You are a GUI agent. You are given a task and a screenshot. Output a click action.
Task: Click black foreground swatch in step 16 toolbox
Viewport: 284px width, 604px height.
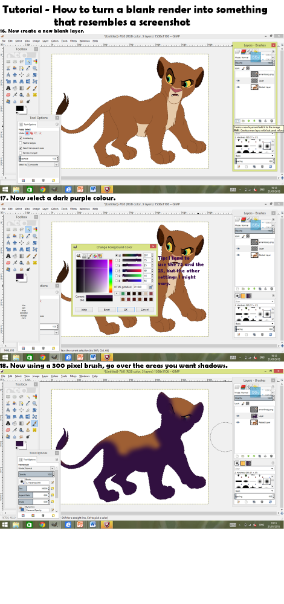pos(20,108)
